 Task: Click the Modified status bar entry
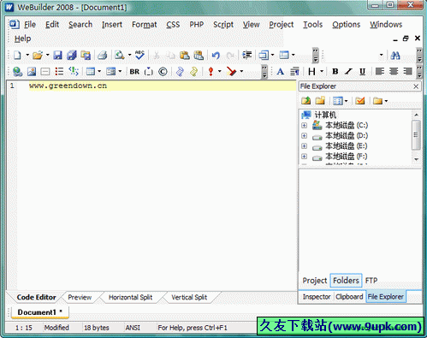click(x=56, y=328)
